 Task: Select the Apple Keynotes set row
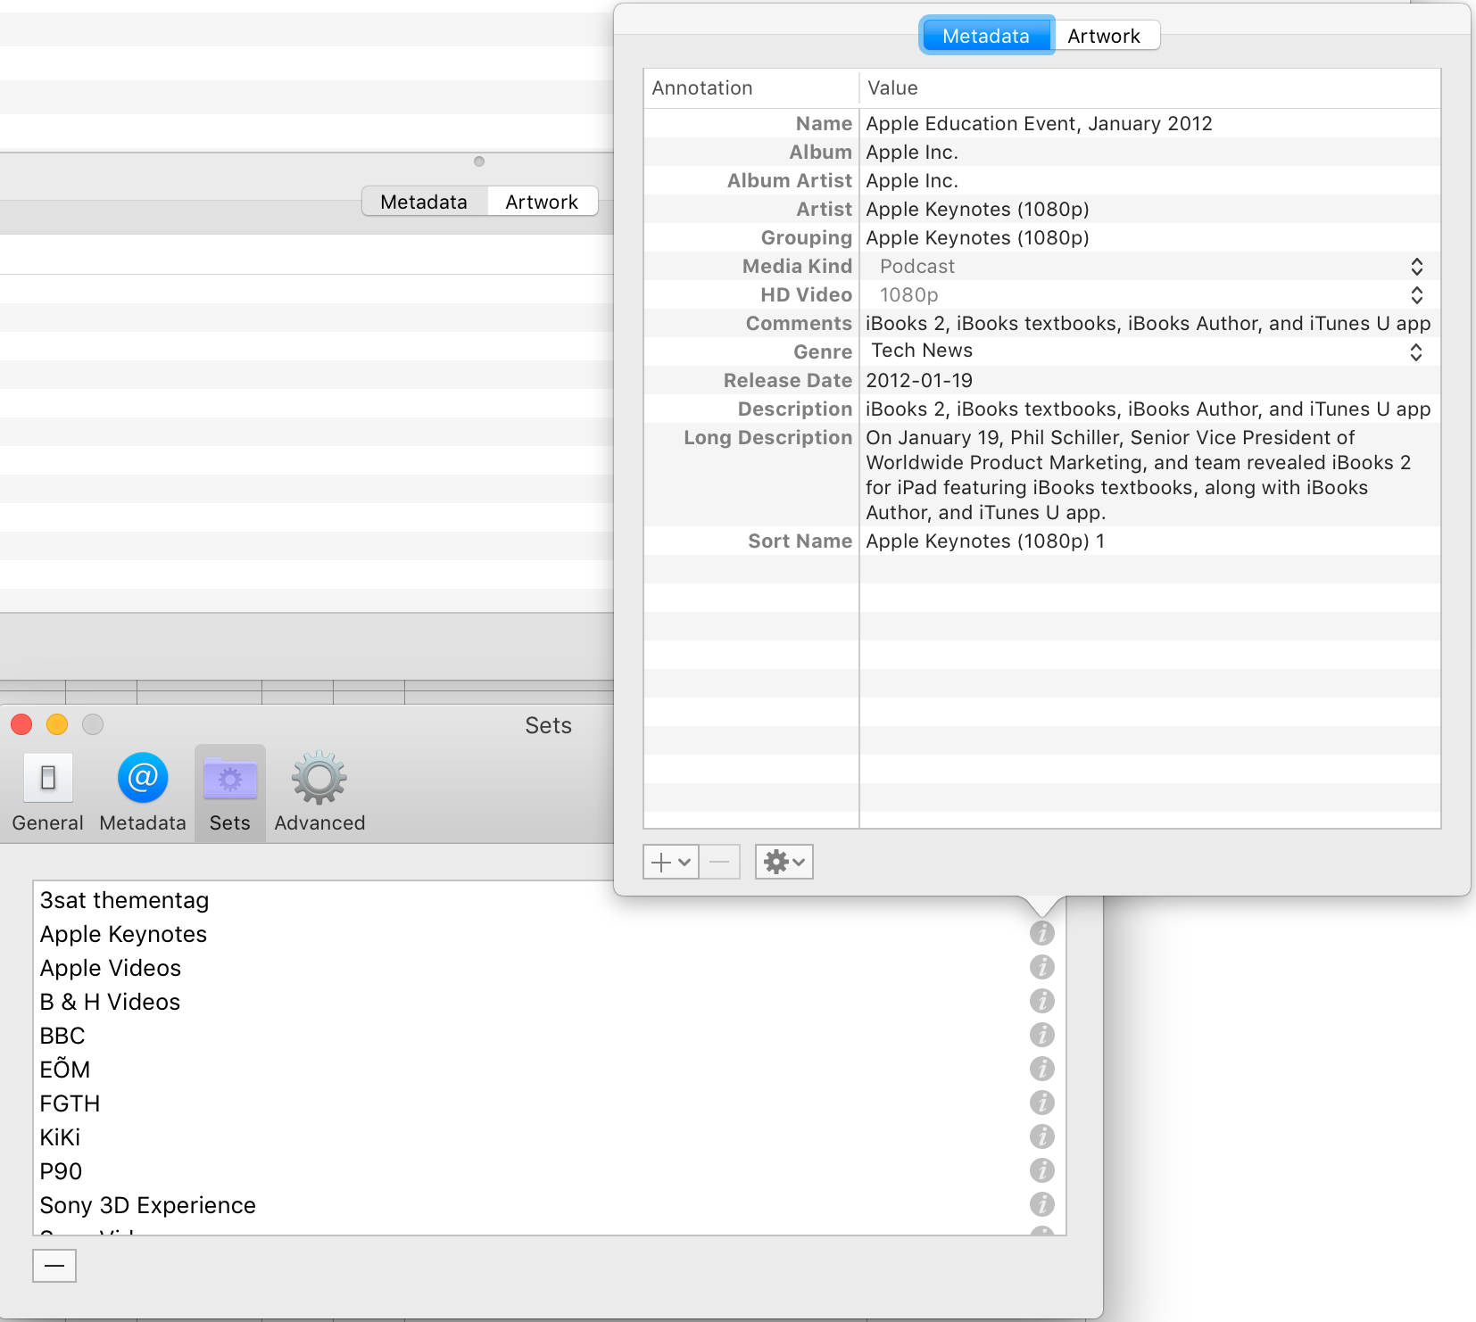pos(549,934)
